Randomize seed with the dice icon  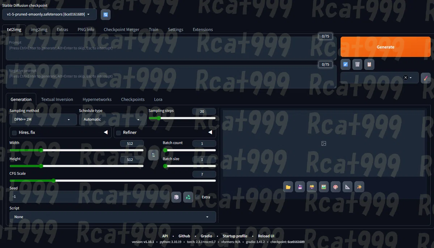point(176,197)
